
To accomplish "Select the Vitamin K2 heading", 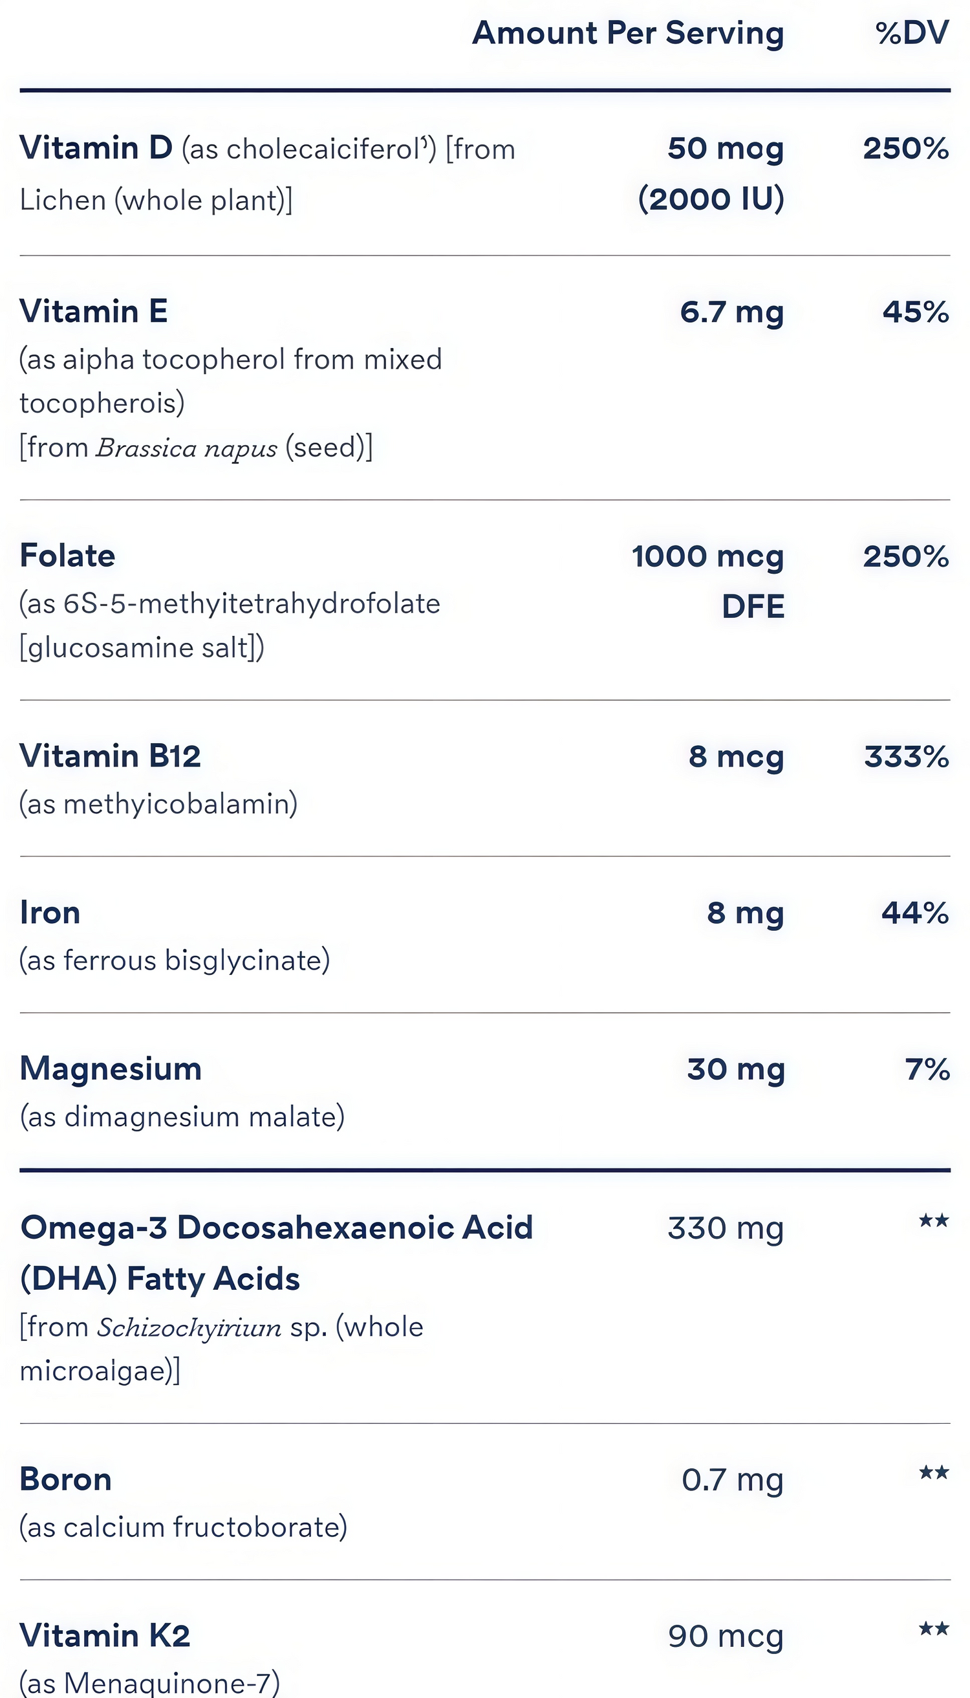I will tap(105, 1635).
